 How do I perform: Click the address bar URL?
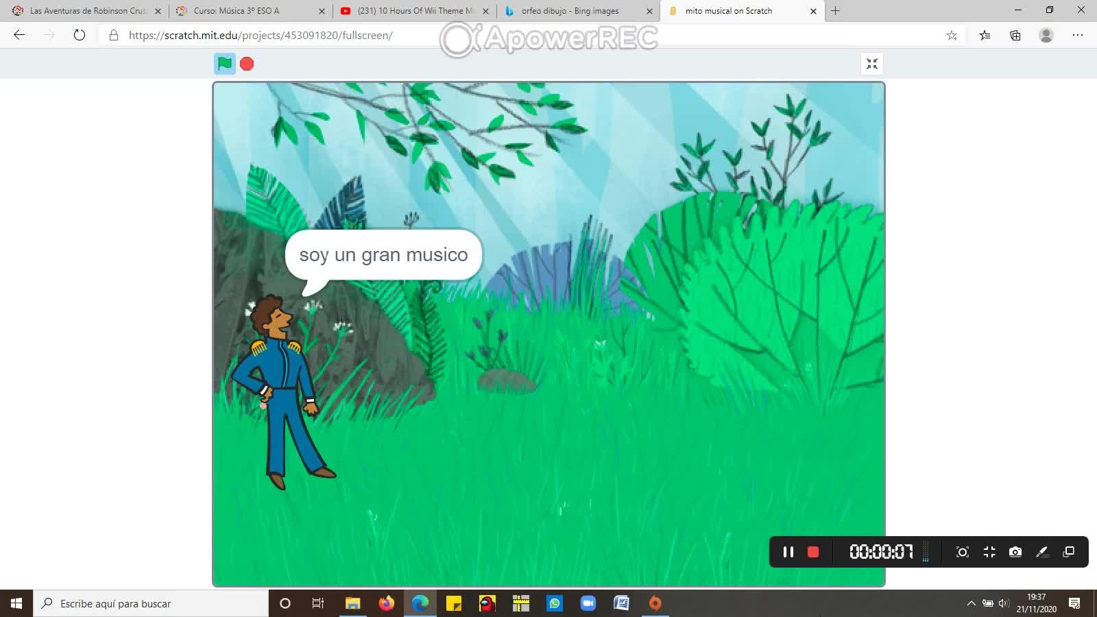[261, 35]
